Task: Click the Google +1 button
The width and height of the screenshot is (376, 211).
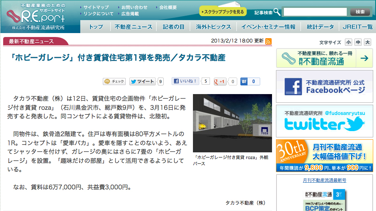Action: pyautogui.click(x=220, y=81)
